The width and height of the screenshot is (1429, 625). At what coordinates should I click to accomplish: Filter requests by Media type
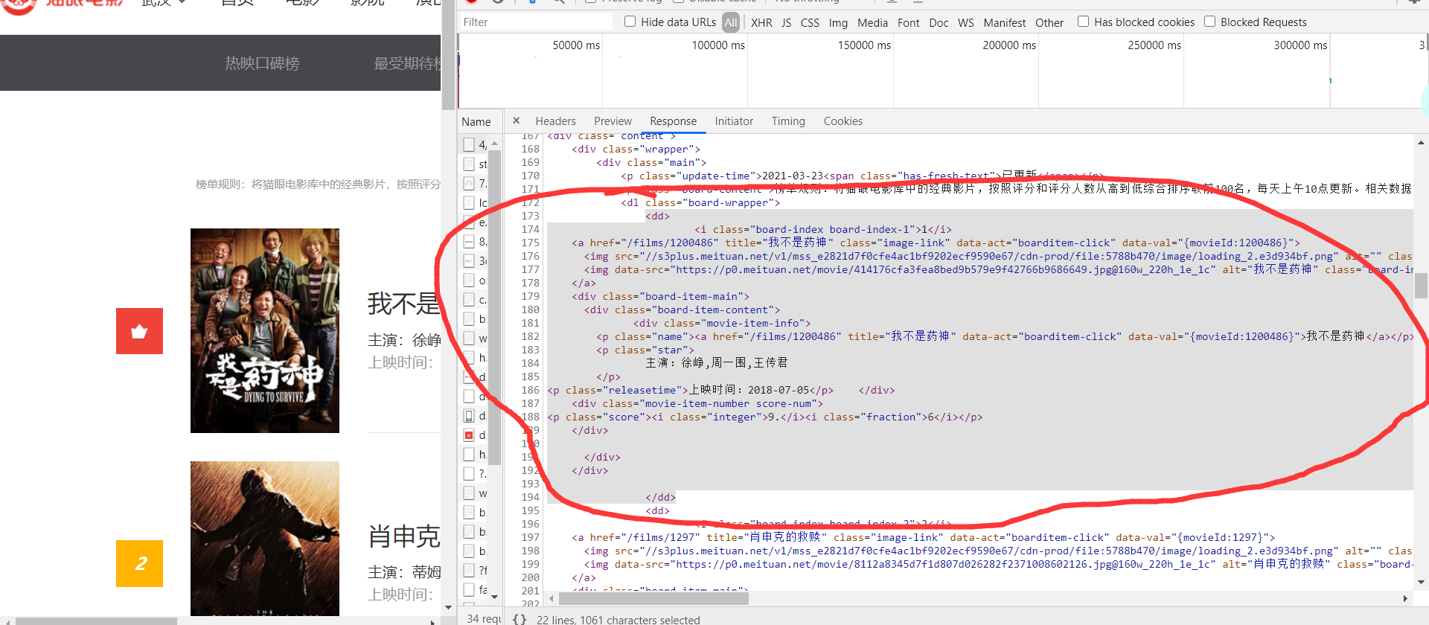[872, 22]
